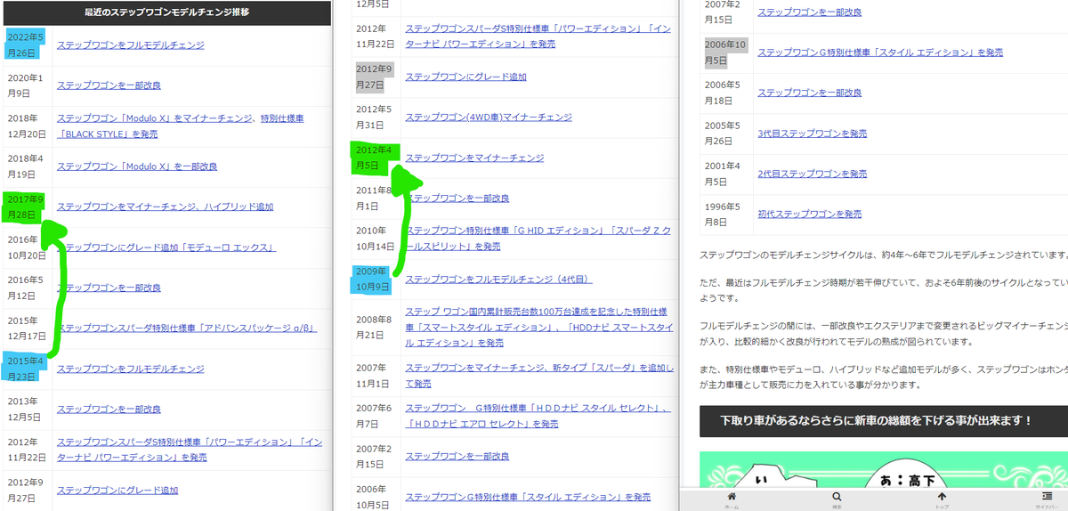Open the 2007年2月15日 一部改良 link in right panel

[x=809, y=12]
